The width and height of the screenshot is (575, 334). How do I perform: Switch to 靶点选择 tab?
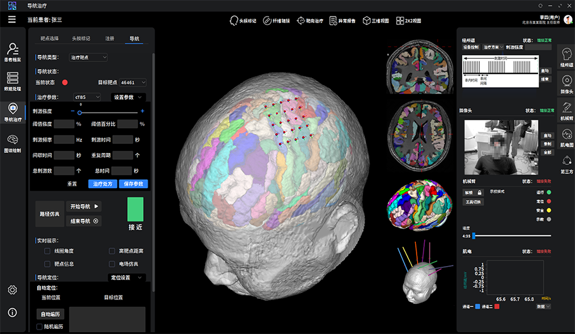49,38
